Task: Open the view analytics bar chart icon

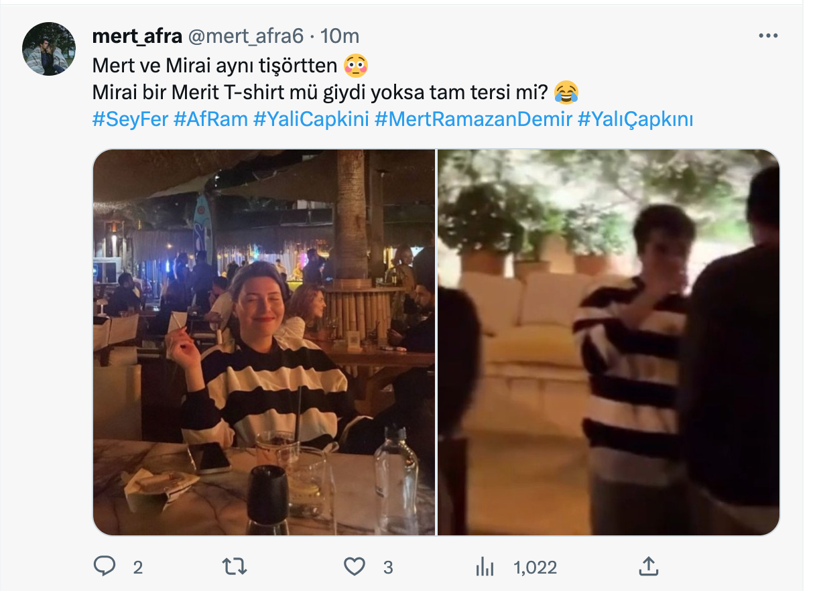Action: 484,568
